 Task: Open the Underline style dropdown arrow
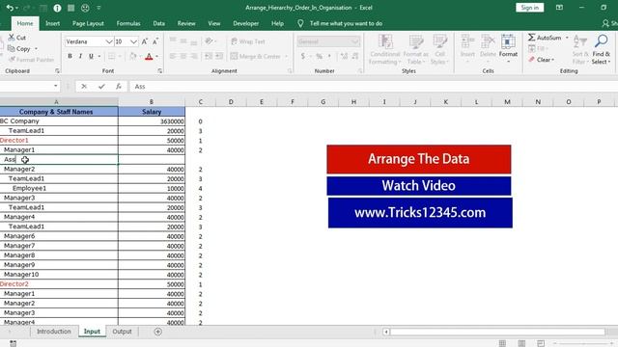coord(99,56)
